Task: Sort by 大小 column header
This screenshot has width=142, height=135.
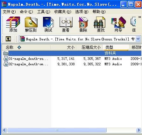Action: [x=64, y=47]
